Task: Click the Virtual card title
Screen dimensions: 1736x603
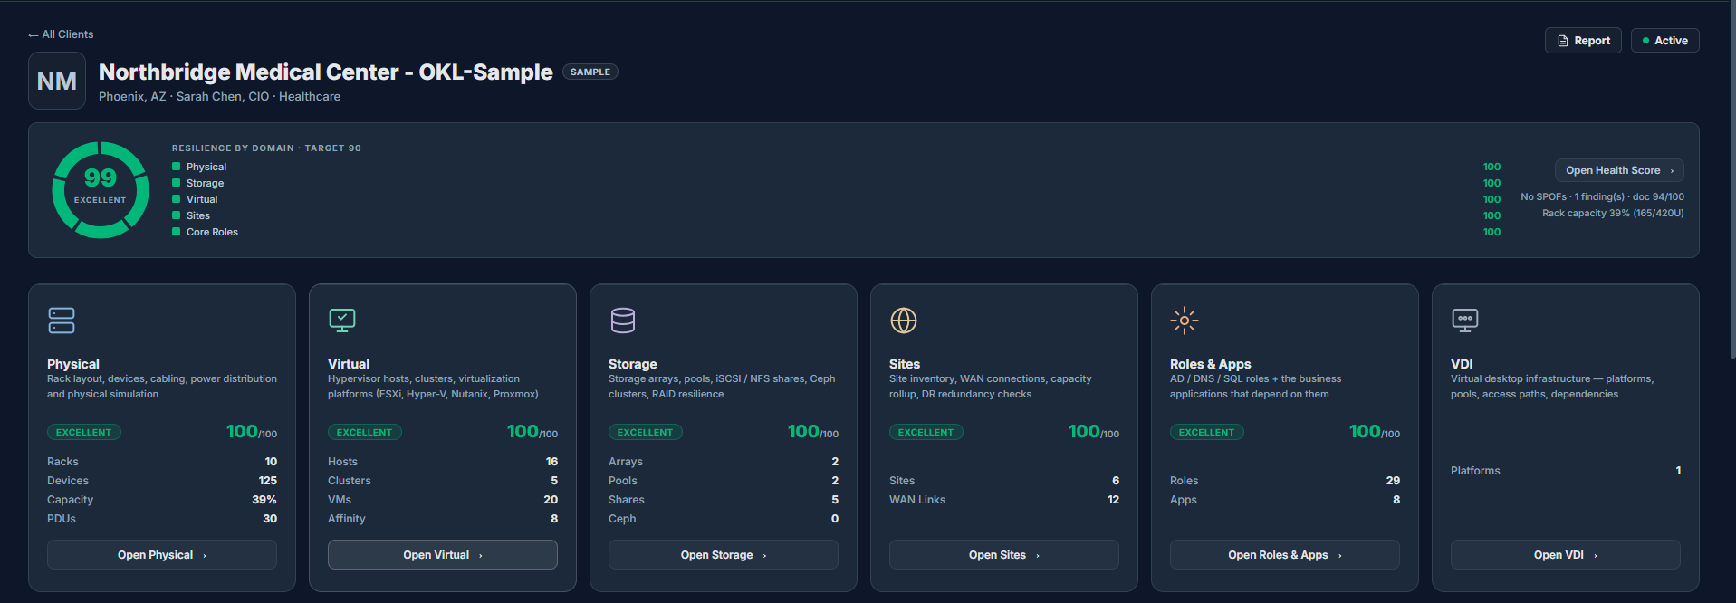Action: point(349,364)
